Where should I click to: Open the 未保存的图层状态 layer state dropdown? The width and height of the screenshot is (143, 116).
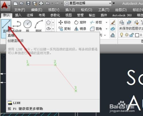131,29
